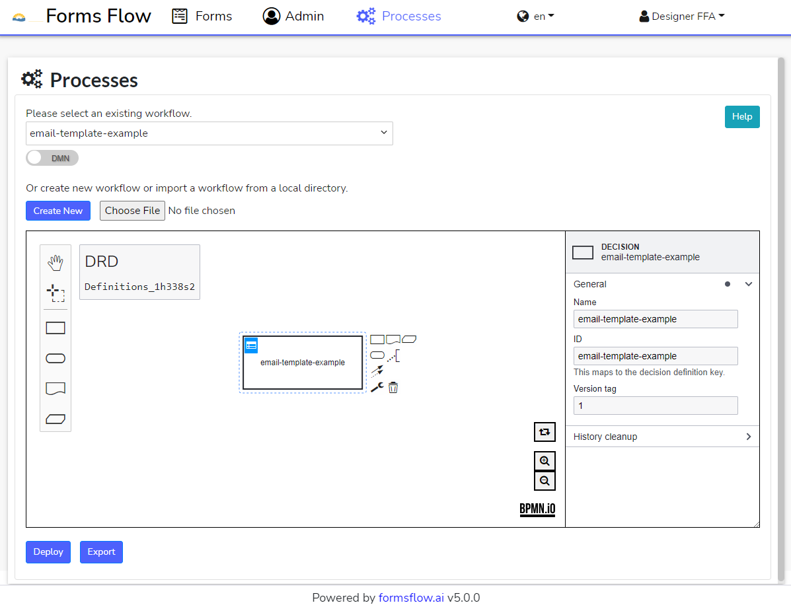Open the existing workflow dropdown
This screenshot has width=791, height=605.
point(209,133)
